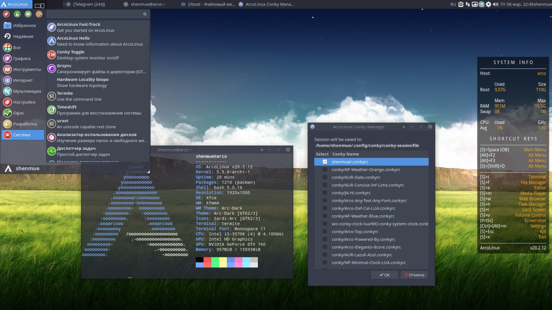
Task: Launch urxvt terminal from the menu
Action: coord(98,124)
